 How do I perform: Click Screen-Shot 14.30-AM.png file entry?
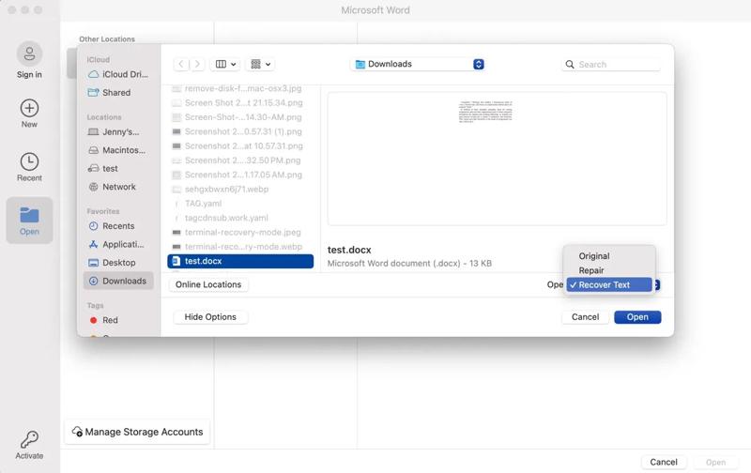[x=240, y=117]
